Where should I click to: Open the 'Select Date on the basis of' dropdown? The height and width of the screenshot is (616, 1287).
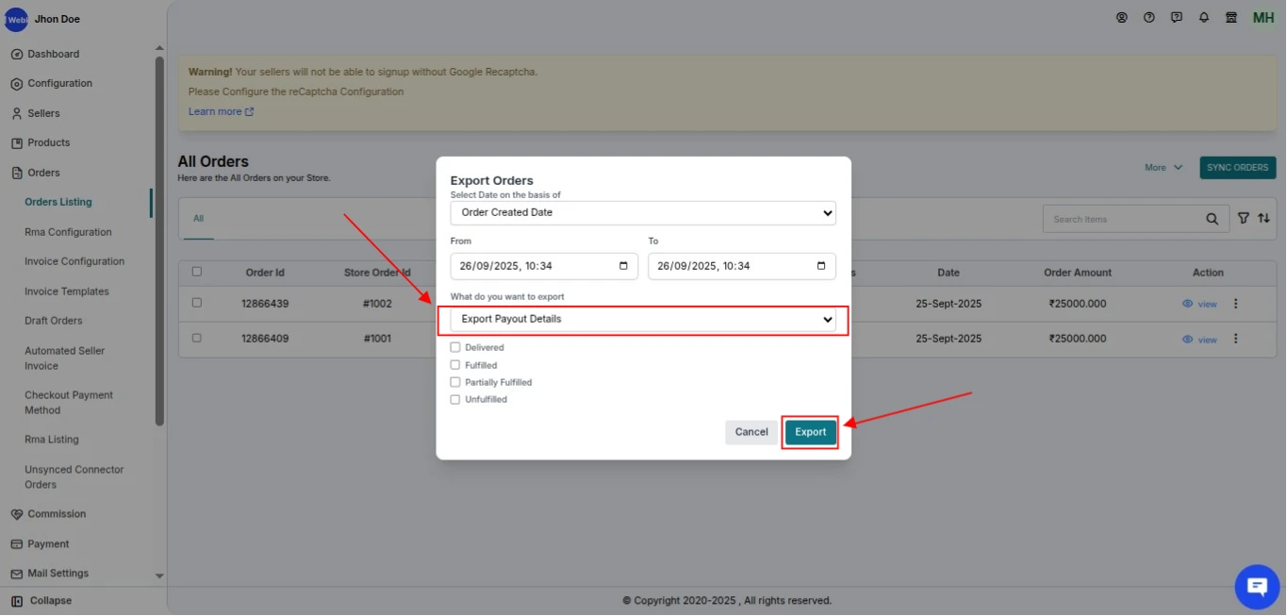(x=642, y=212)
